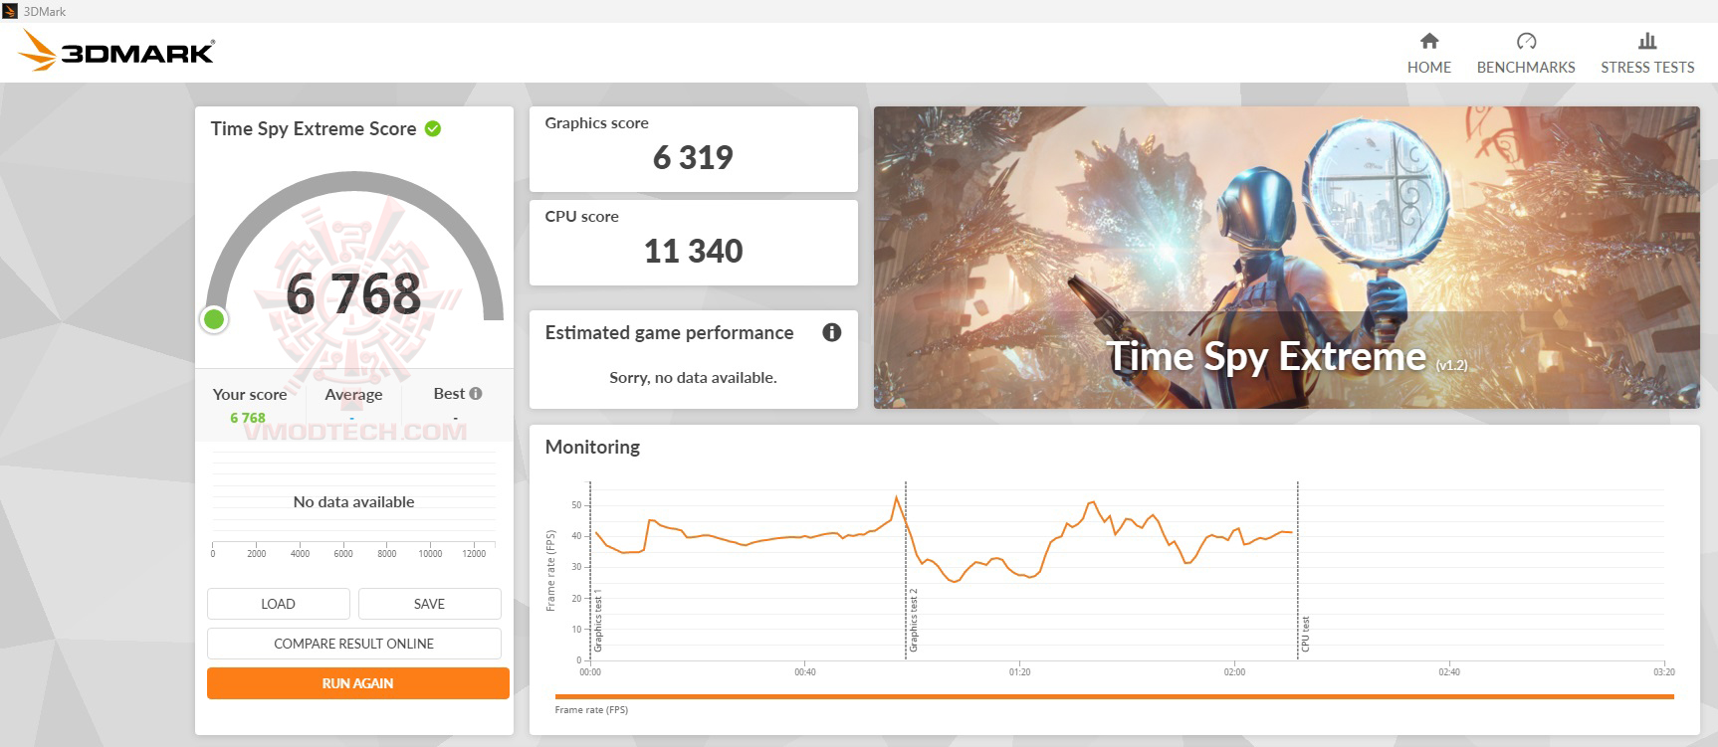Click the 00:40 time axis label

pos(804,672)
